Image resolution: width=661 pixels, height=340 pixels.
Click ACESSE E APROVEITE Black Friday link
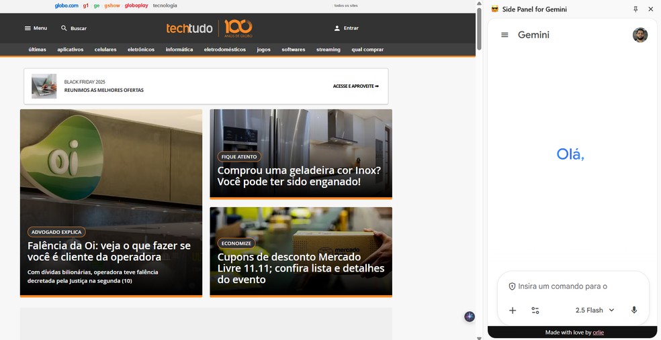tap(356, 87)
